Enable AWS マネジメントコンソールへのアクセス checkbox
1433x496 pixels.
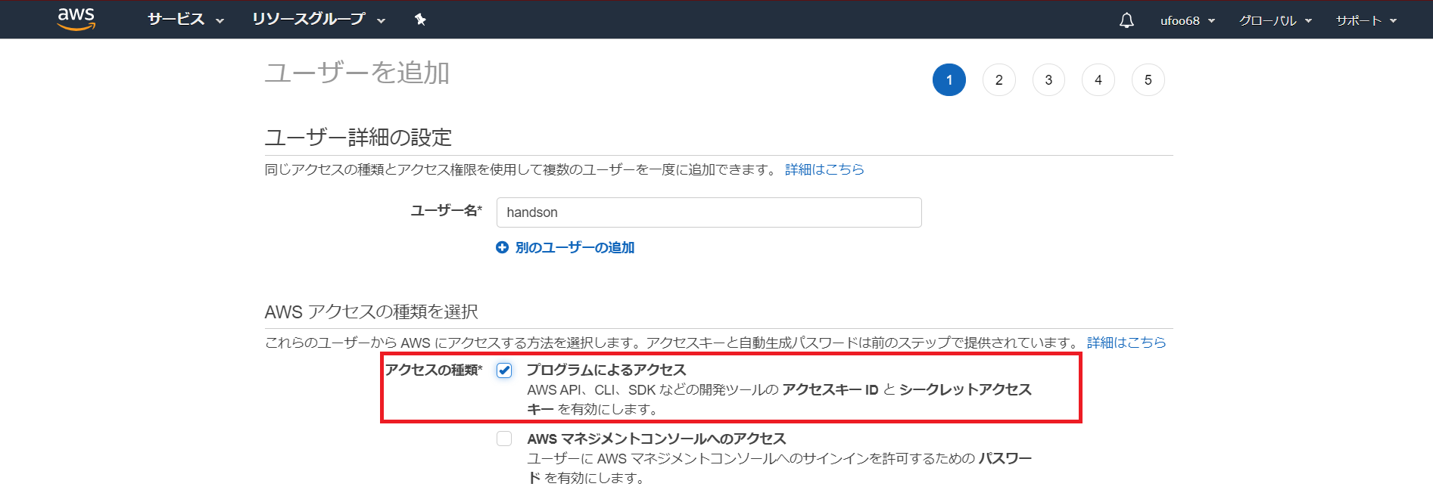(504, 439)
